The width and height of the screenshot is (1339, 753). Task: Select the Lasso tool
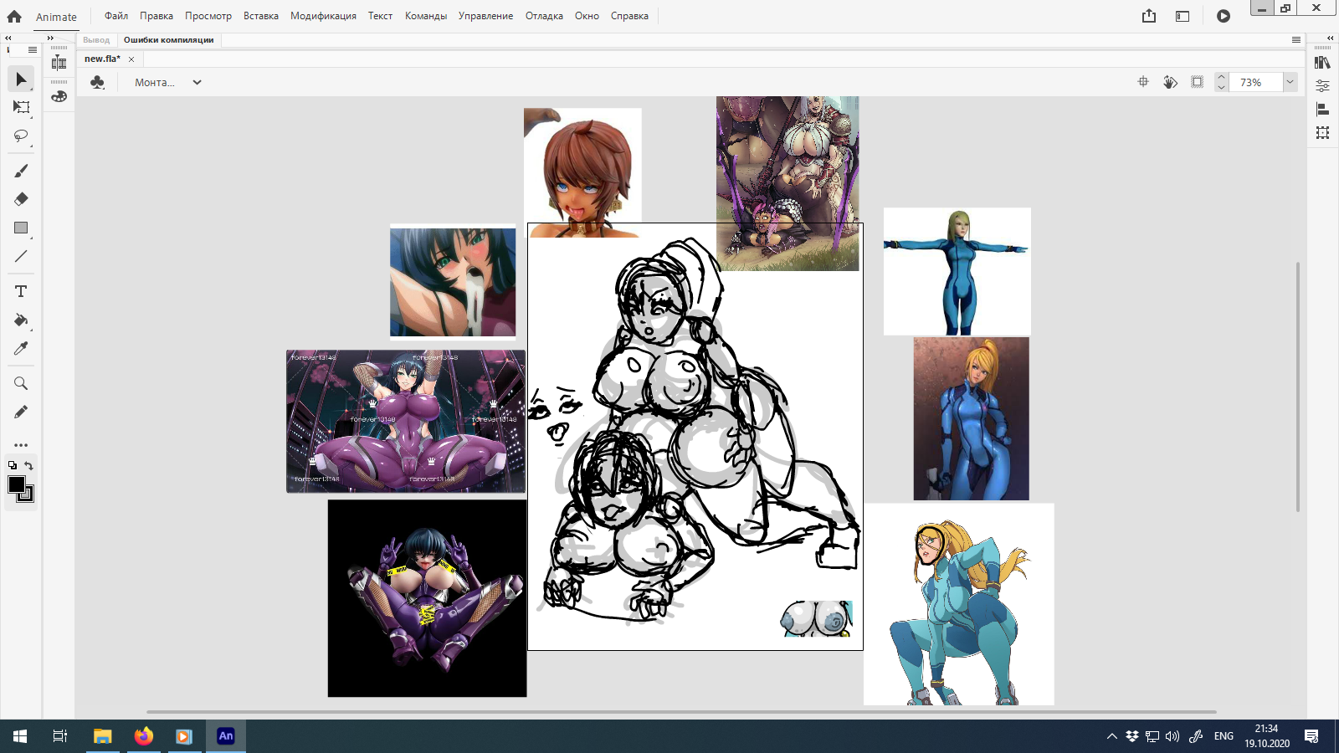click(21, 136)
